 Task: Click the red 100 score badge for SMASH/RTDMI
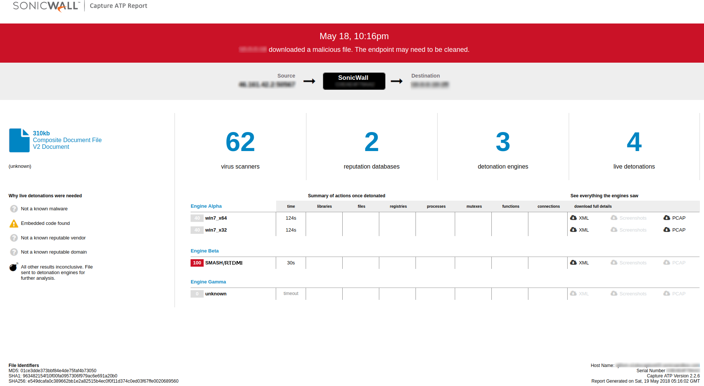pyautogui.click(x=197, y=263)
